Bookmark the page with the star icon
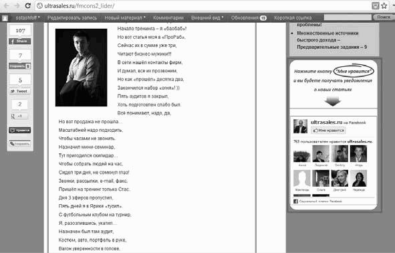The height and width of the screenshot is (253, 395). [x=384, y=5]
